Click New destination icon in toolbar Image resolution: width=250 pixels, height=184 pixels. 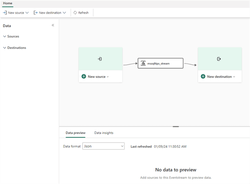[x=35, y=13]
